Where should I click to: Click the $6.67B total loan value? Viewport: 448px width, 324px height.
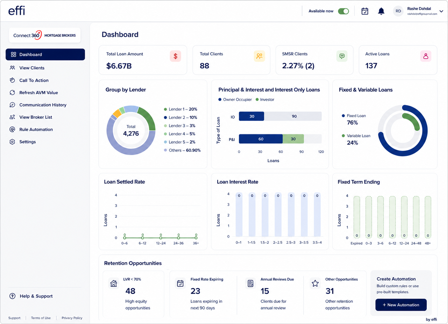[119, 66]
